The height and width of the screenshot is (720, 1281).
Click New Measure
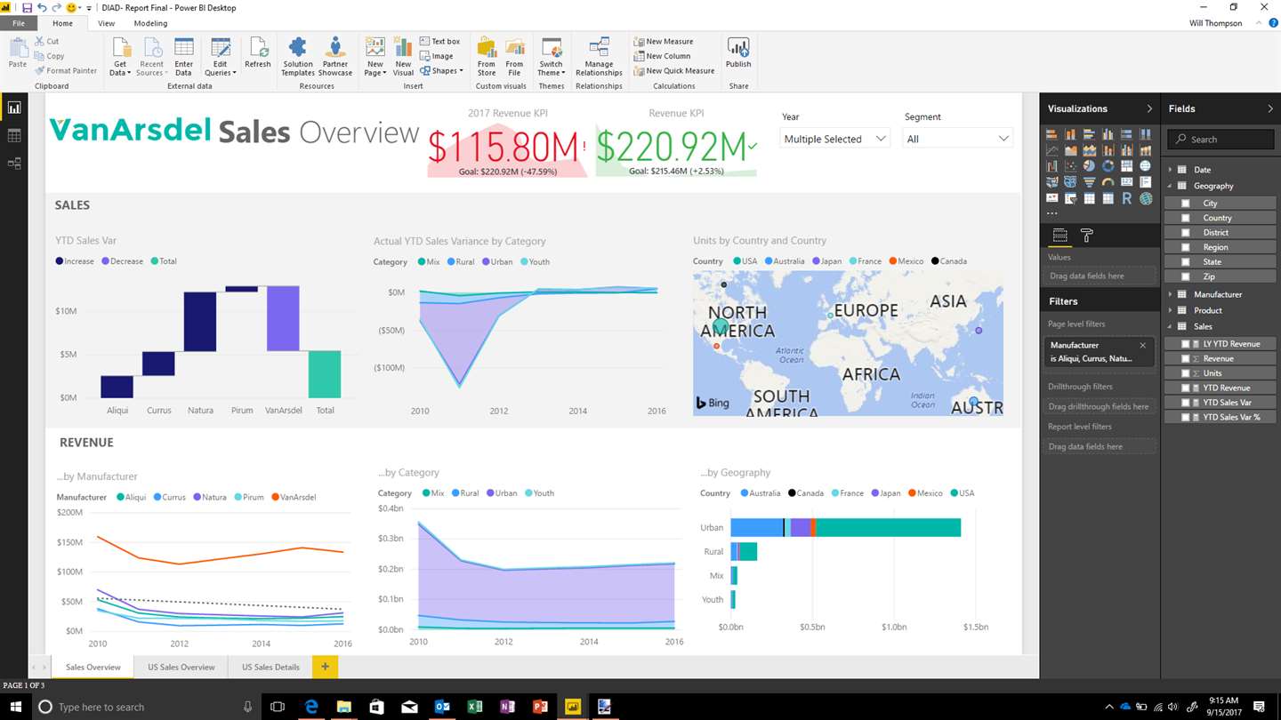click(x=664, y=41)
